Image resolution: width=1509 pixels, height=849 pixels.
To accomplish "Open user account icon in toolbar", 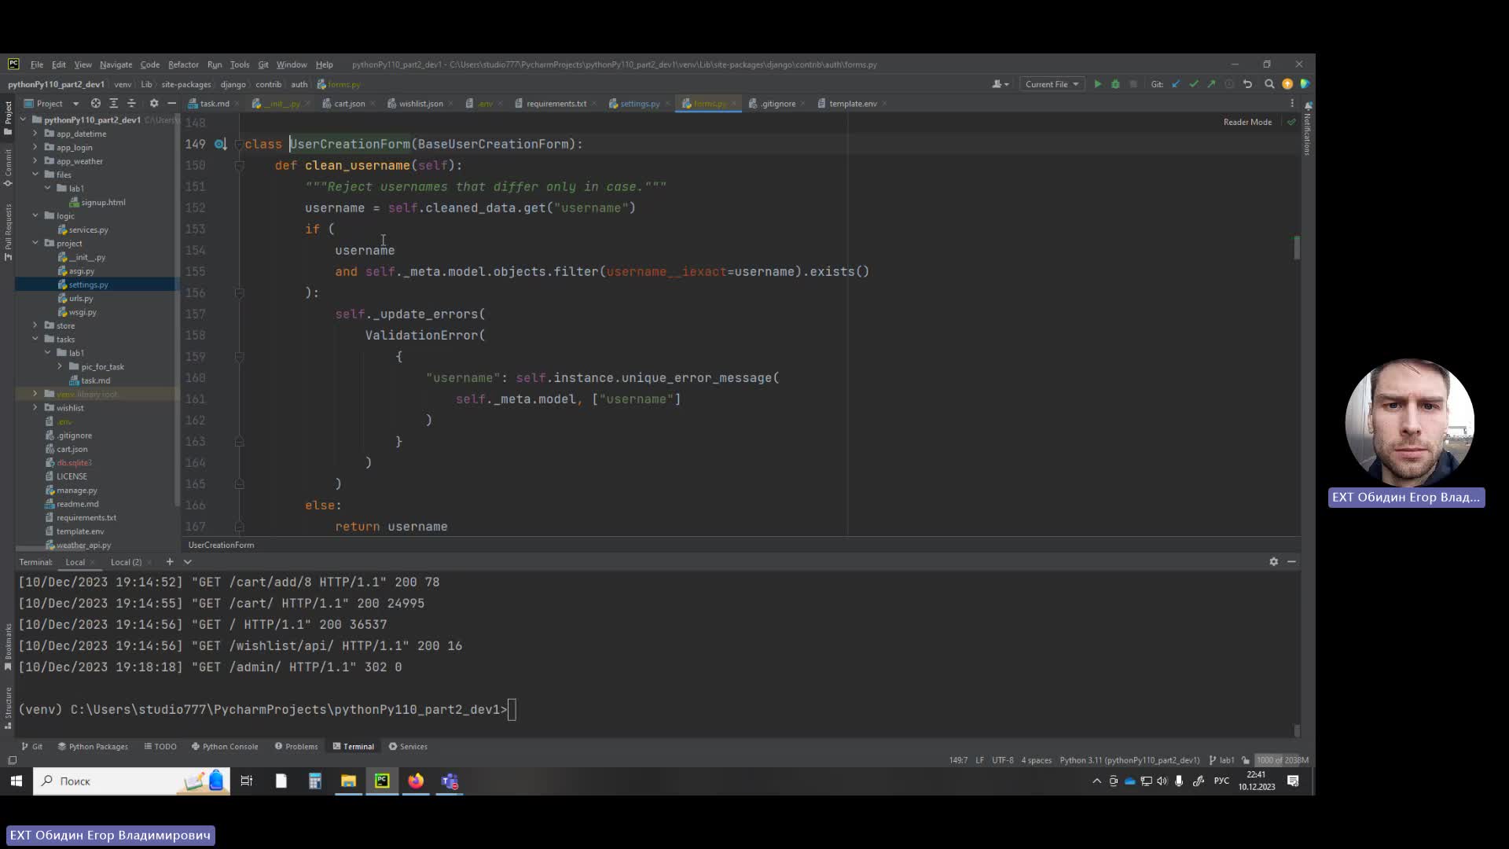I will 1000,84.
